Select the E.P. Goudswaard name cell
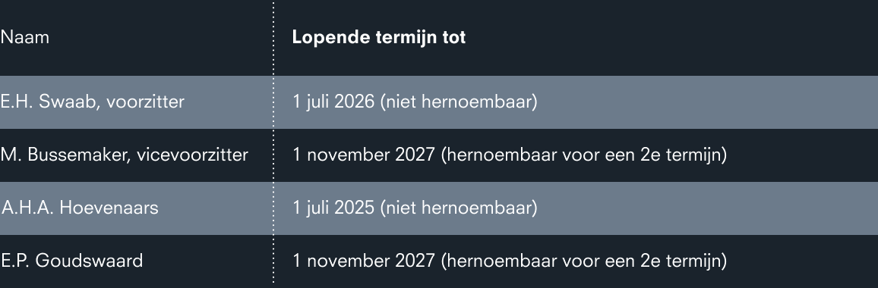878x288 pixels. (72, 261)
